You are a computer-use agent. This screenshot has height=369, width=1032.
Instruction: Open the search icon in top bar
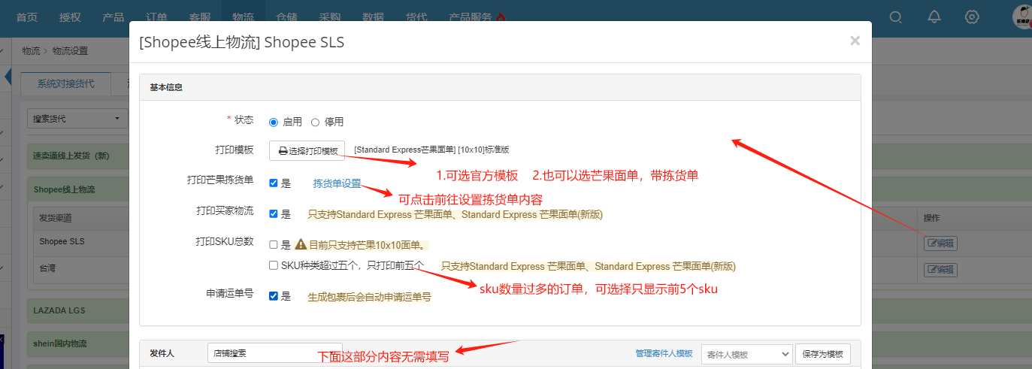tap(896, 17)
